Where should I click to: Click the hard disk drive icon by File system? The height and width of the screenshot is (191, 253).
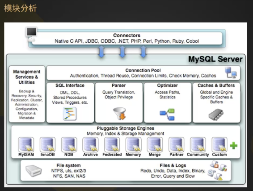pos(33,171)
